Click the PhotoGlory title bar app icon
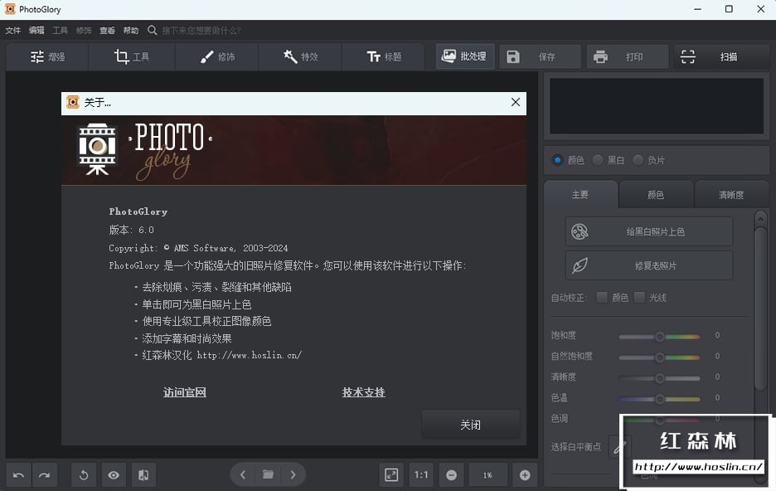776x491 pixels. coord(10,9)
